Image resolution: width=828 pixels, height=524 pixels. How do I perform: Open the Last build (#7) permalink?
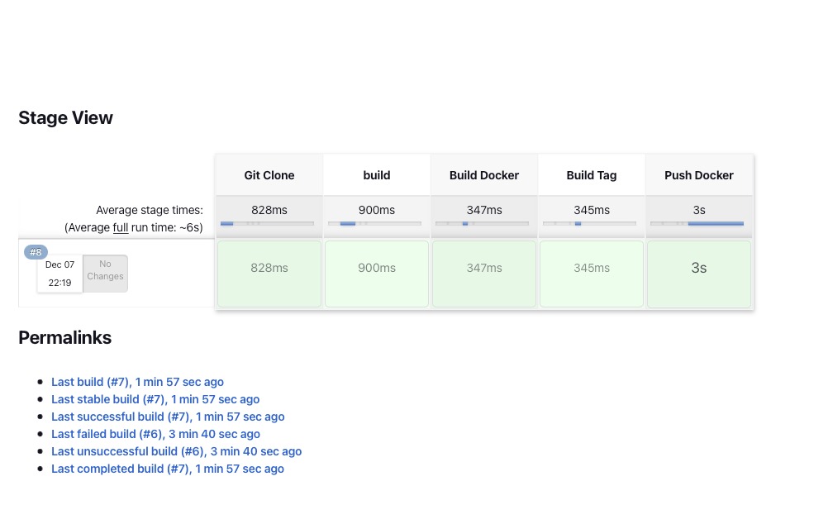coord(137,382)
